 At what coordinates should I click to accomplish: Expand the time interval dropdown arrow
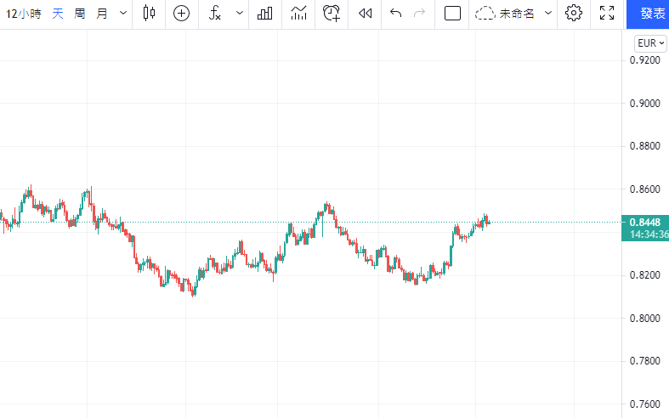point(123,14)
